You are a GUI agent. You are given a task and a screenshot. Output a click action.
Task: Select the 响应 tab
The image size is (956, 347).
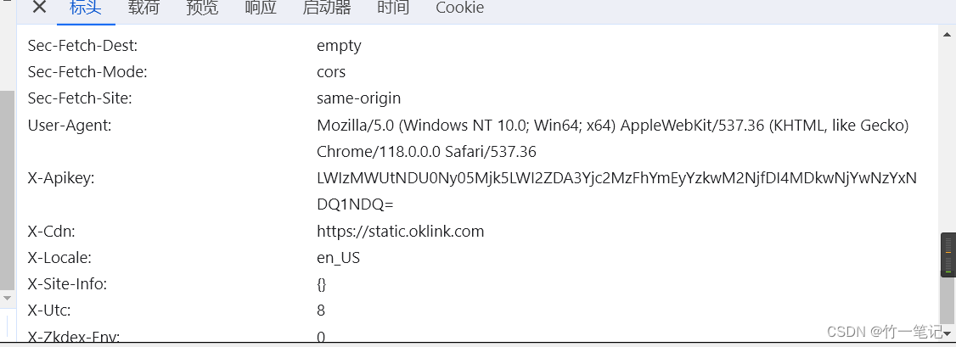(261, 8)
